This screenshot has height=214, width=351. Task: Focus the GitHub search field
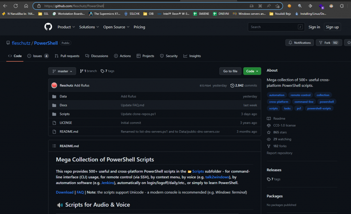273,27
